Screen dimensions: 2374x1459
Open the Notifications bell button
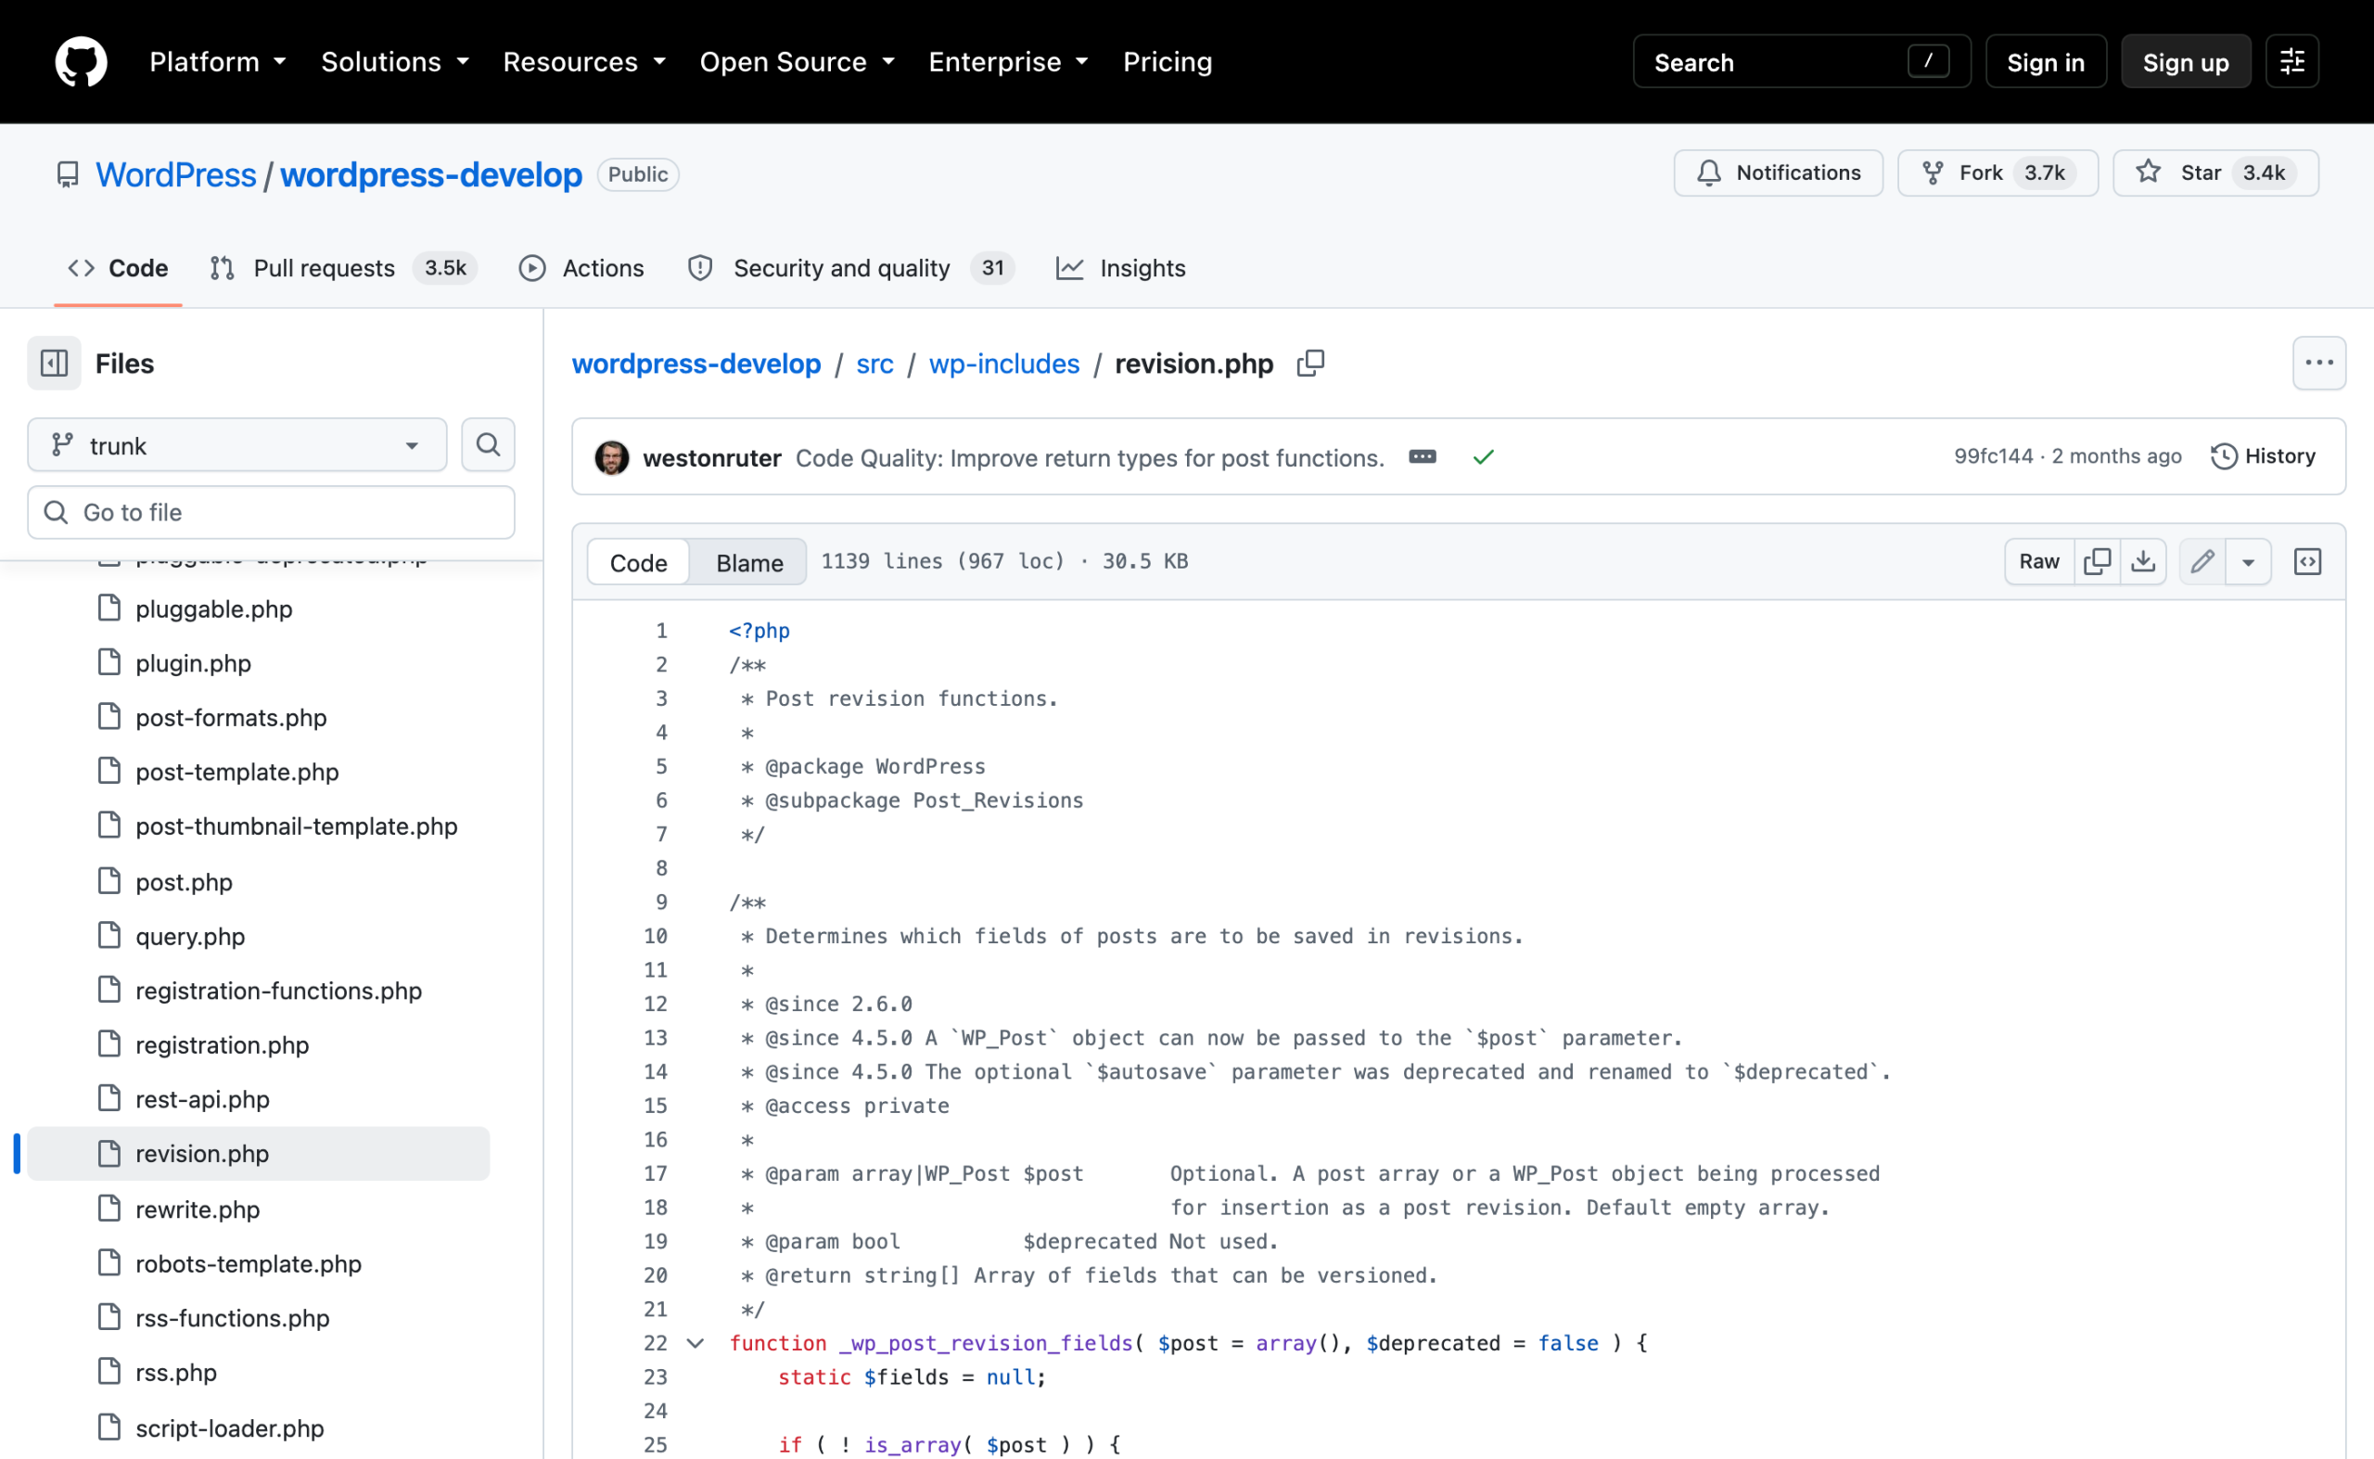click(x=1778, y=173)
